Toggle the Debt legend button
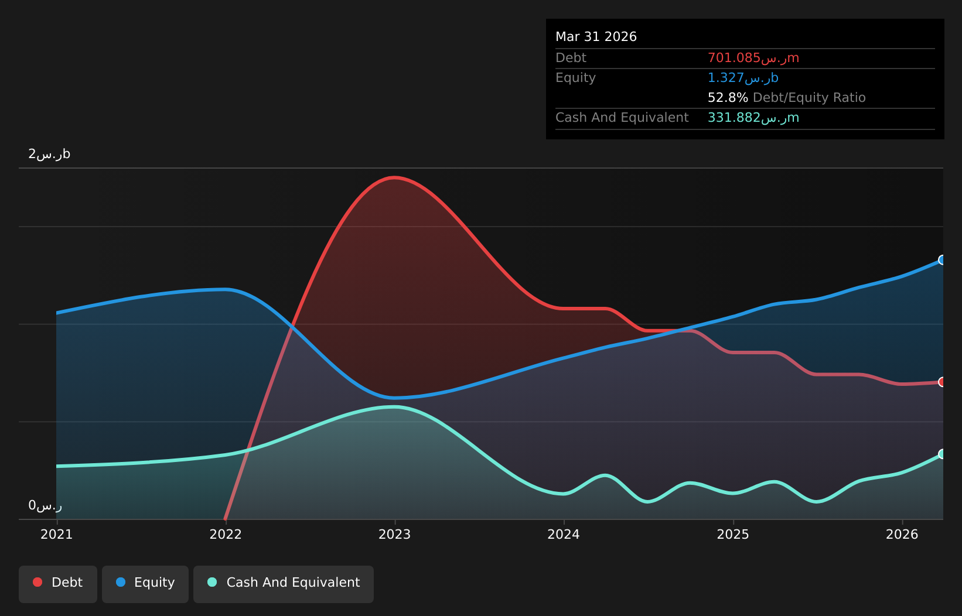 pyautogui.click(x=58, y=584)
